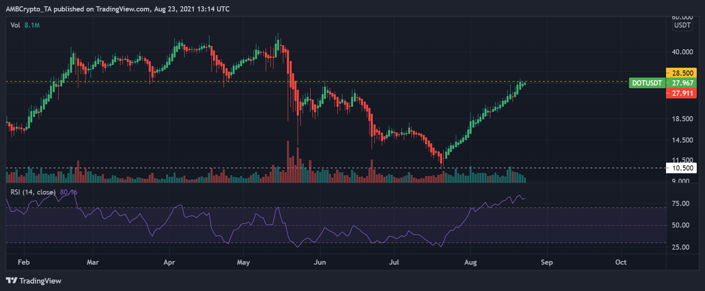Click the RSI value 80.16 readout

tap(69, 192)
